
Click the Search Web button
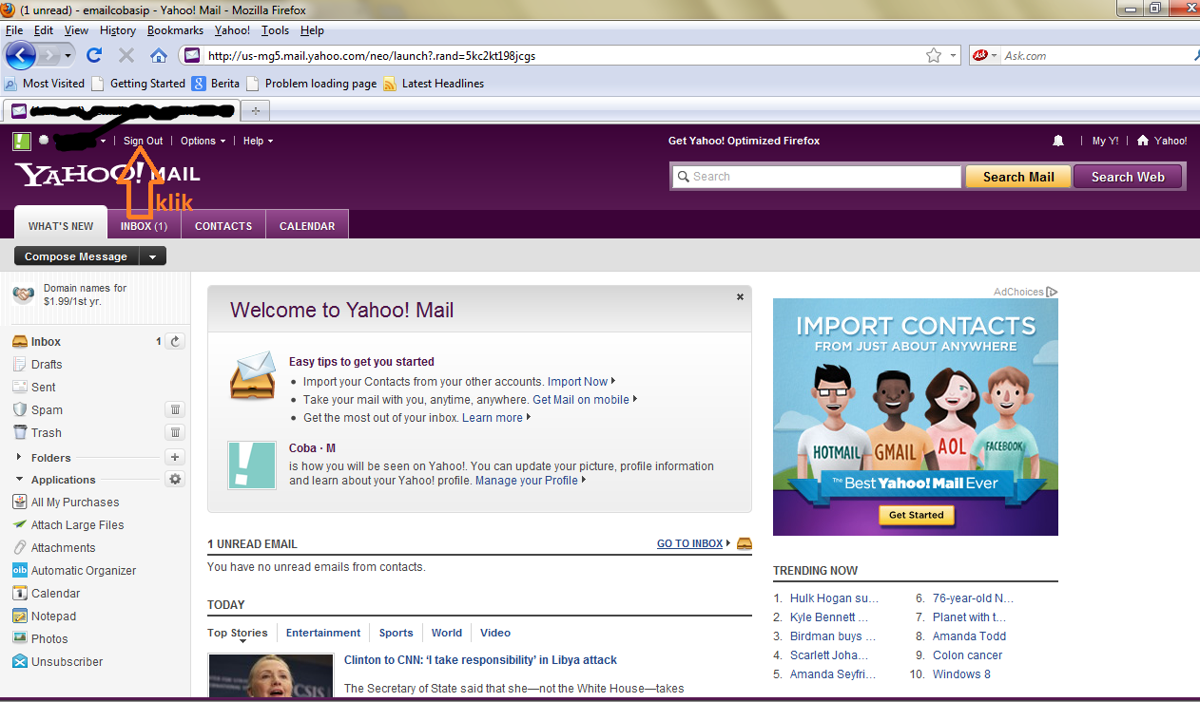(x=1128, y=177)
